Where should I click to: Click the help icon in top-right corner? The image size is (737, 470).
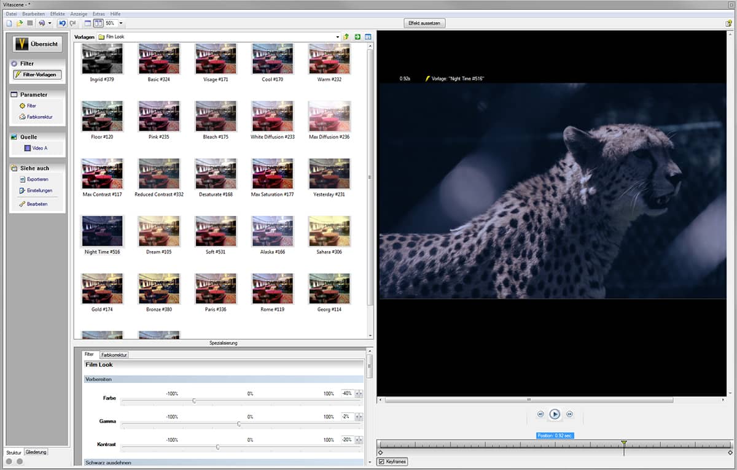tap(728, 23)
